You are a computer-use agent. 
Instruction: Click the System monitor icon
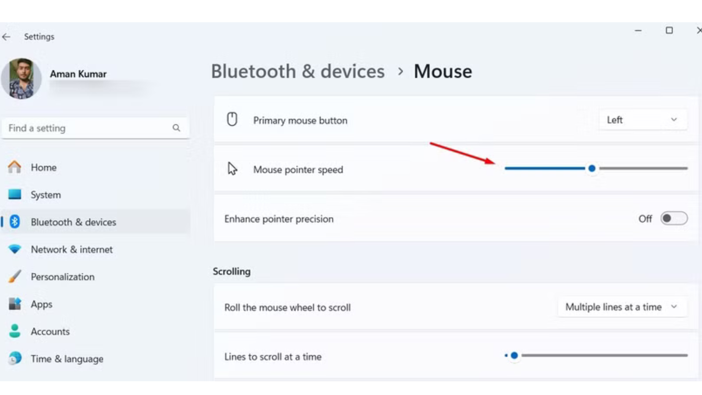(x=15, y=194)
